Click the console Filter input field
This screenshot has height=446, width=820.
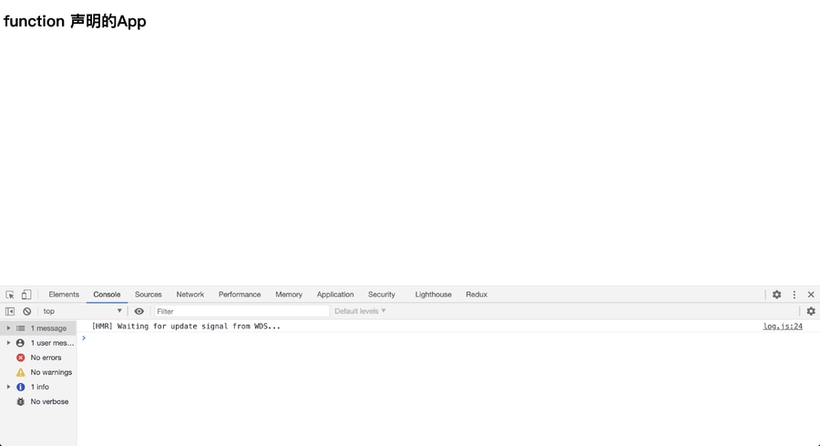(241, 311)
